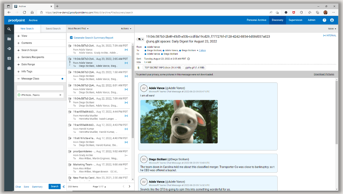The image size is (343, 194).
Task: Click the Search button
Action: (x=54, y=186)
